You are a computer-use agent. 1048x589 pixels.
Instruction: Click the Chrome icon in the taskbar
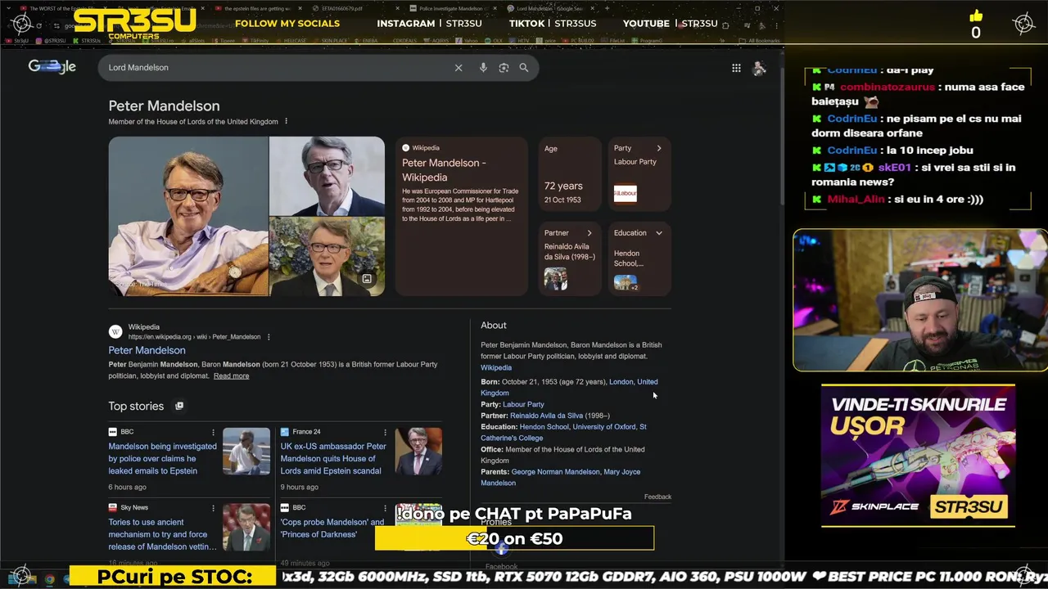(x=49, y=579)
